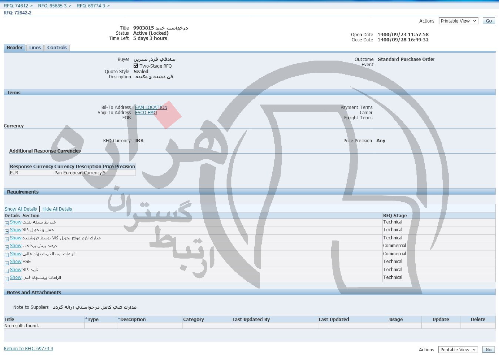Click the IRR currency value

(140, 141)
